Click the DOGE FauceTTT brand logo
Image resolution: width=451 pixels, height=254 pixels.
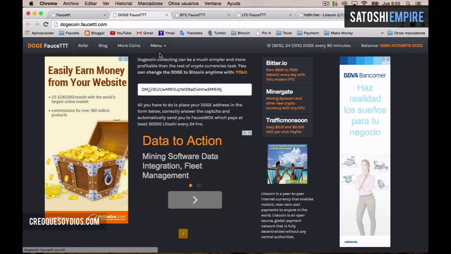click(48, 46)
